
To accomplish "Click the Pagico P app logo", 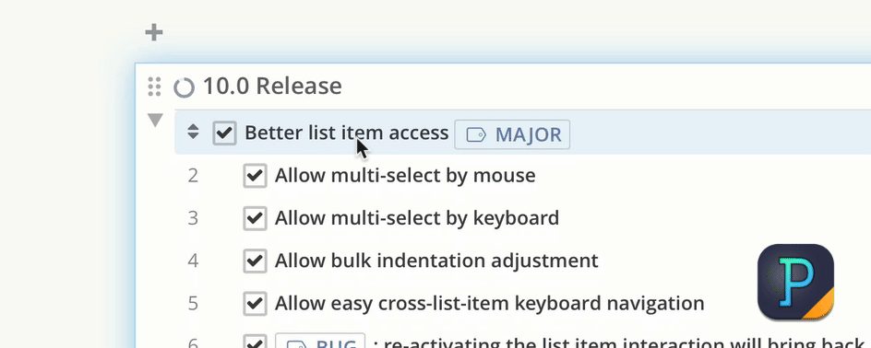I will [x=795, y=282].
